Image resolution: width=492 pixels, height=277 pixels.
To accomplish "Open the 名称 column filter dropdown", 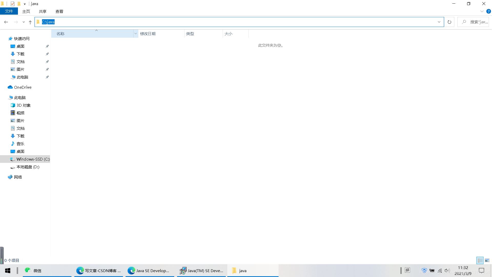I will pos(136,34).
